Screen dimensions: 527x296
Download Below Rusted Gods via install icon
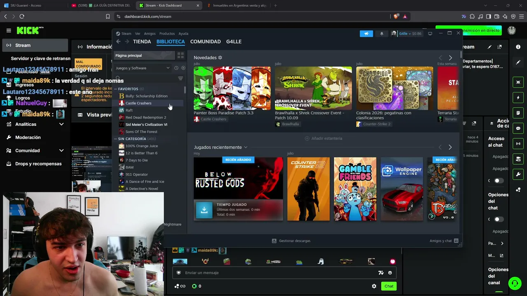[204, 210]
